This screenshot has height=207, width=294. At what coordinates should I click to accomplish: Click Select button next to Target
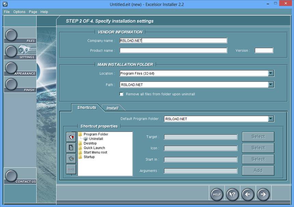coord(258,137)
